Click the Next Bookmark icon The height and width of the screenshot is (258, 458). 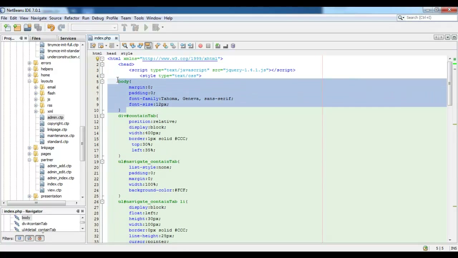click(x=165, y=46)
